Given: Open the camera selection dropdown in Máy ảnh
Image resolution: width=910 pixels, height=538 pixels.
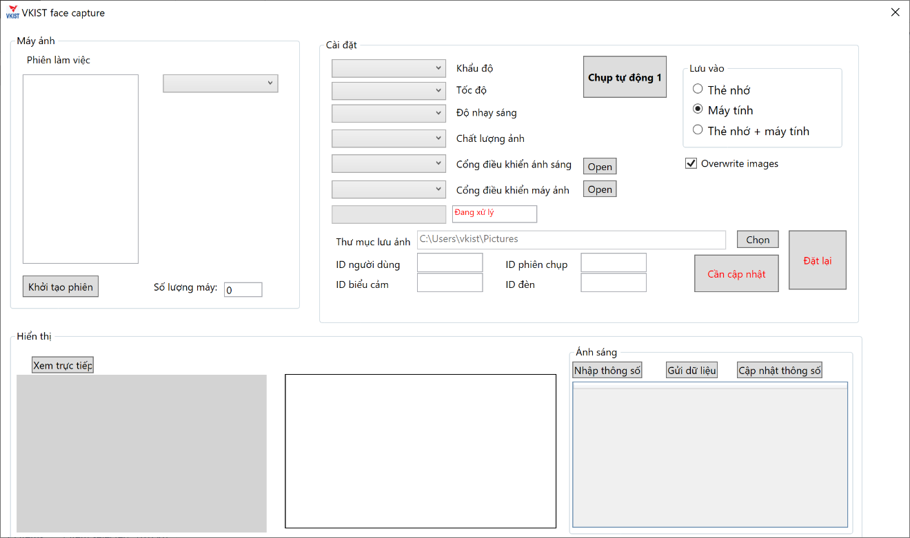Looking at the screenshot, I should tap(221, 83).
